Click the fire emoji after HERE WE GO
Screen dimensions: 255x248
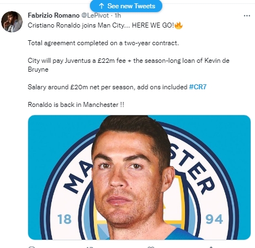coord(178,25)
